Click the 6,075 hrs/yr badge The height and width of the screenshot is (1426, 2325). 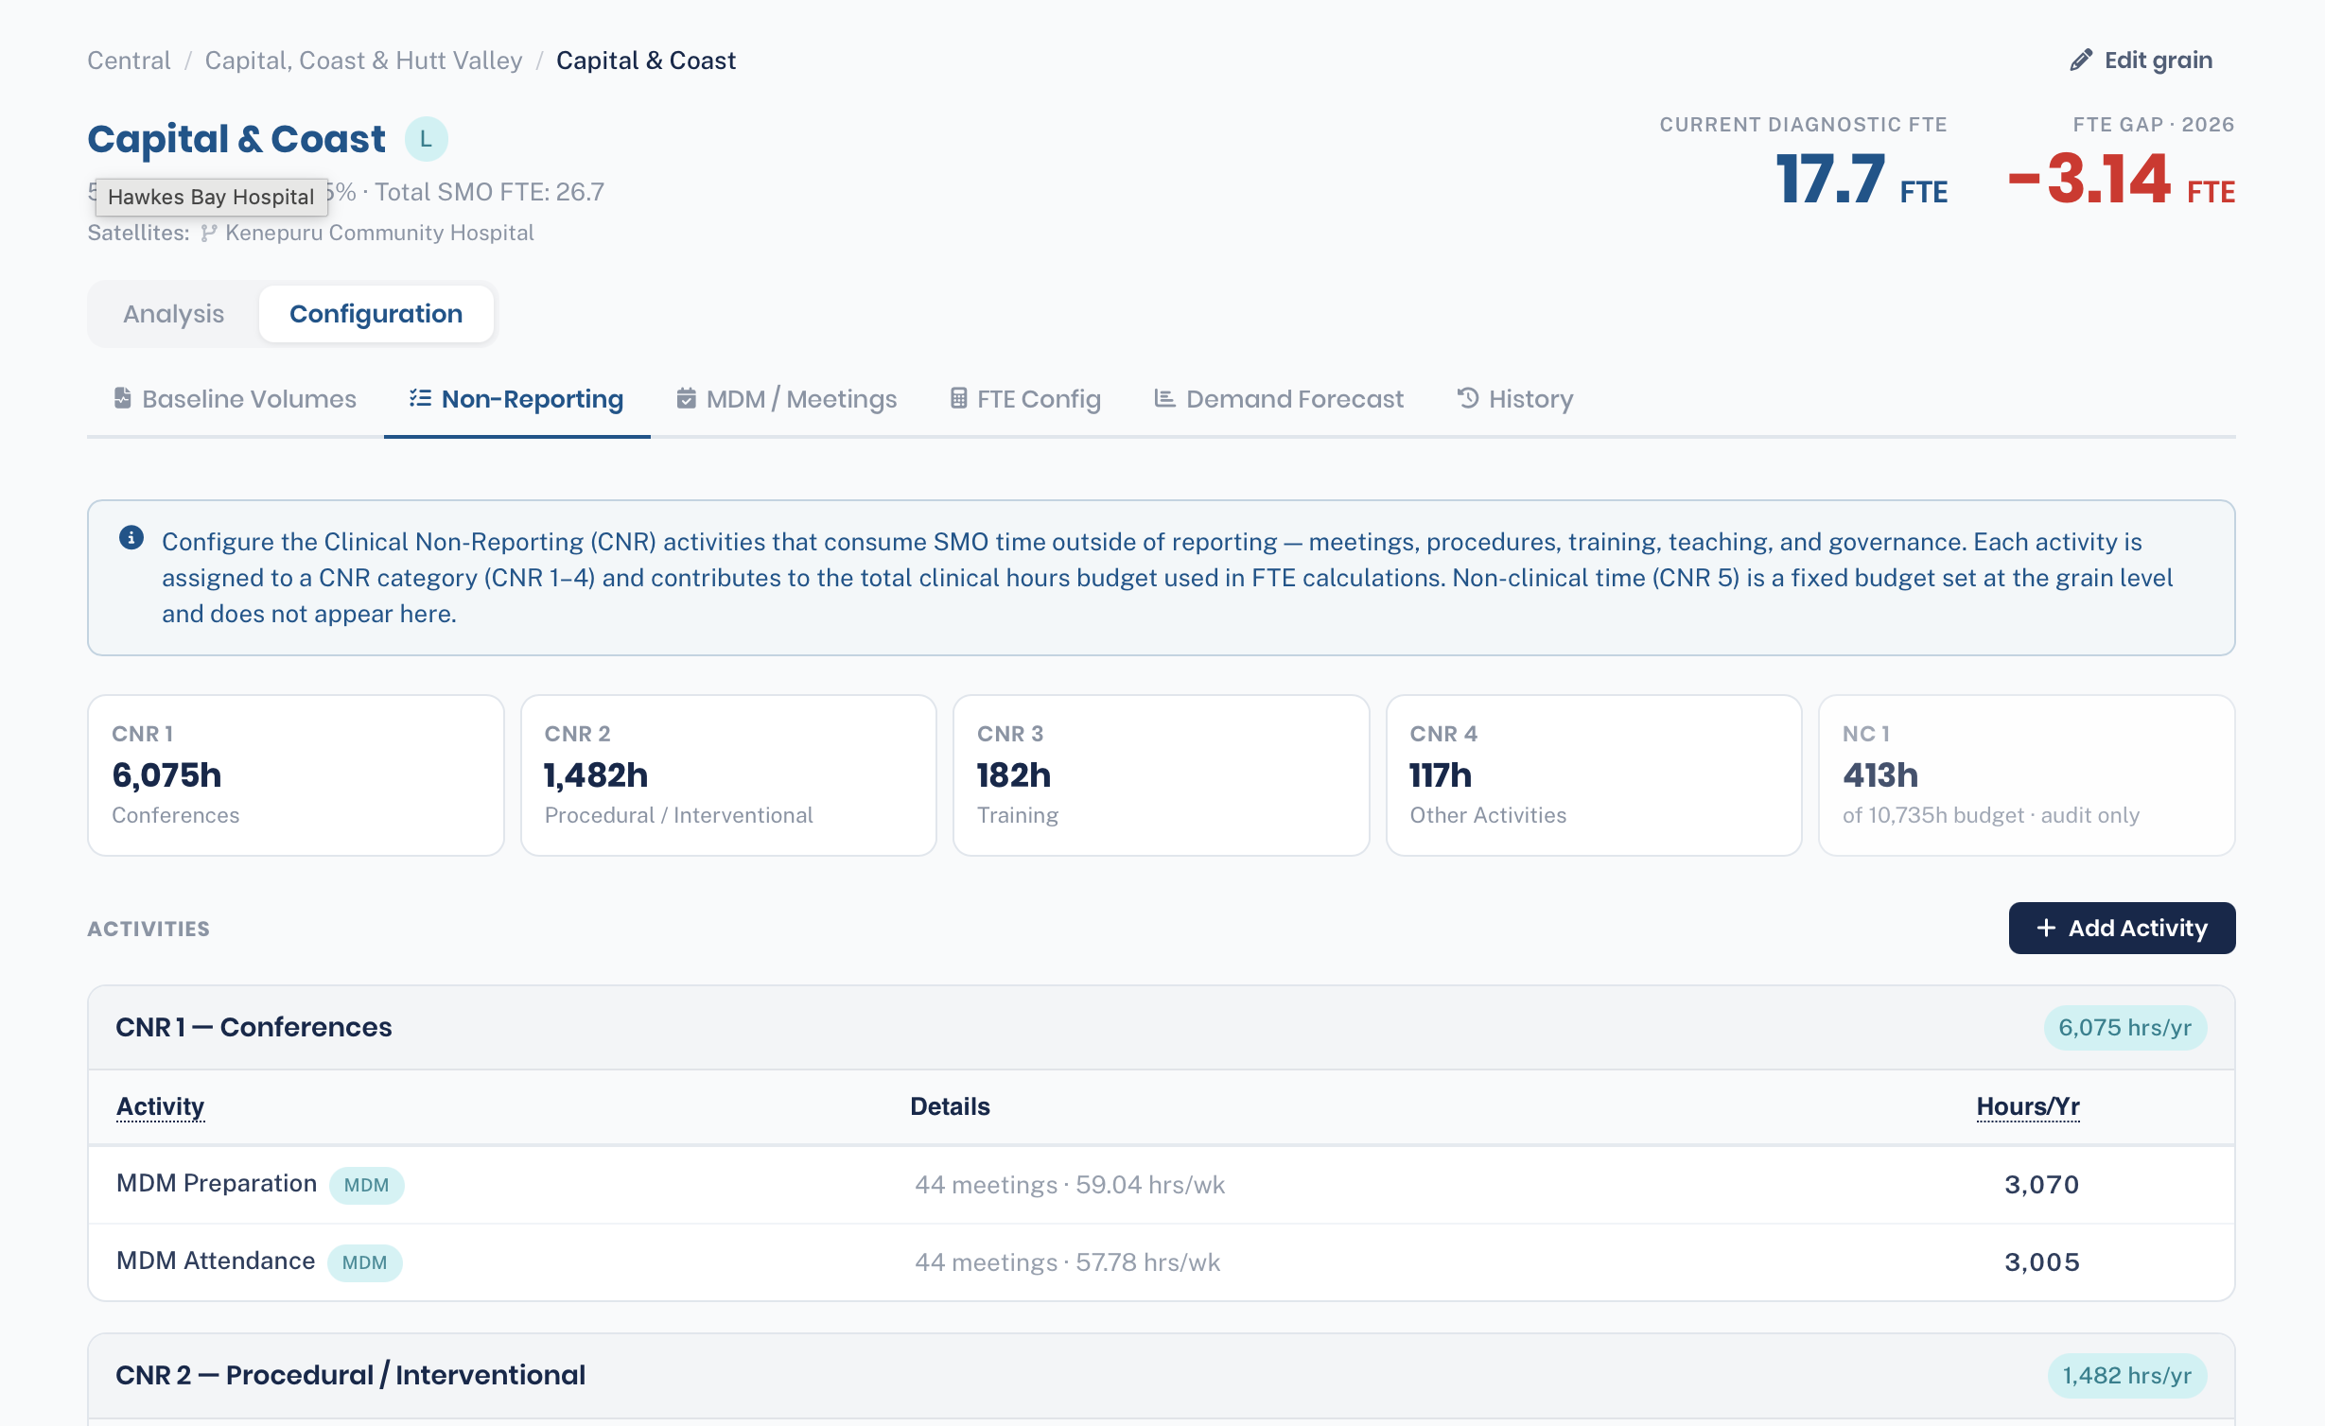2124,1028
